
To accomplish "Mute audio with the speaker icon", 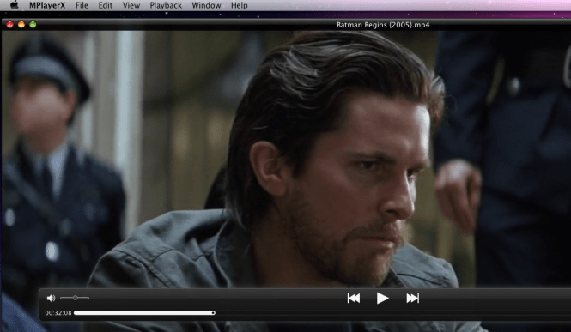I will (51, 299).
